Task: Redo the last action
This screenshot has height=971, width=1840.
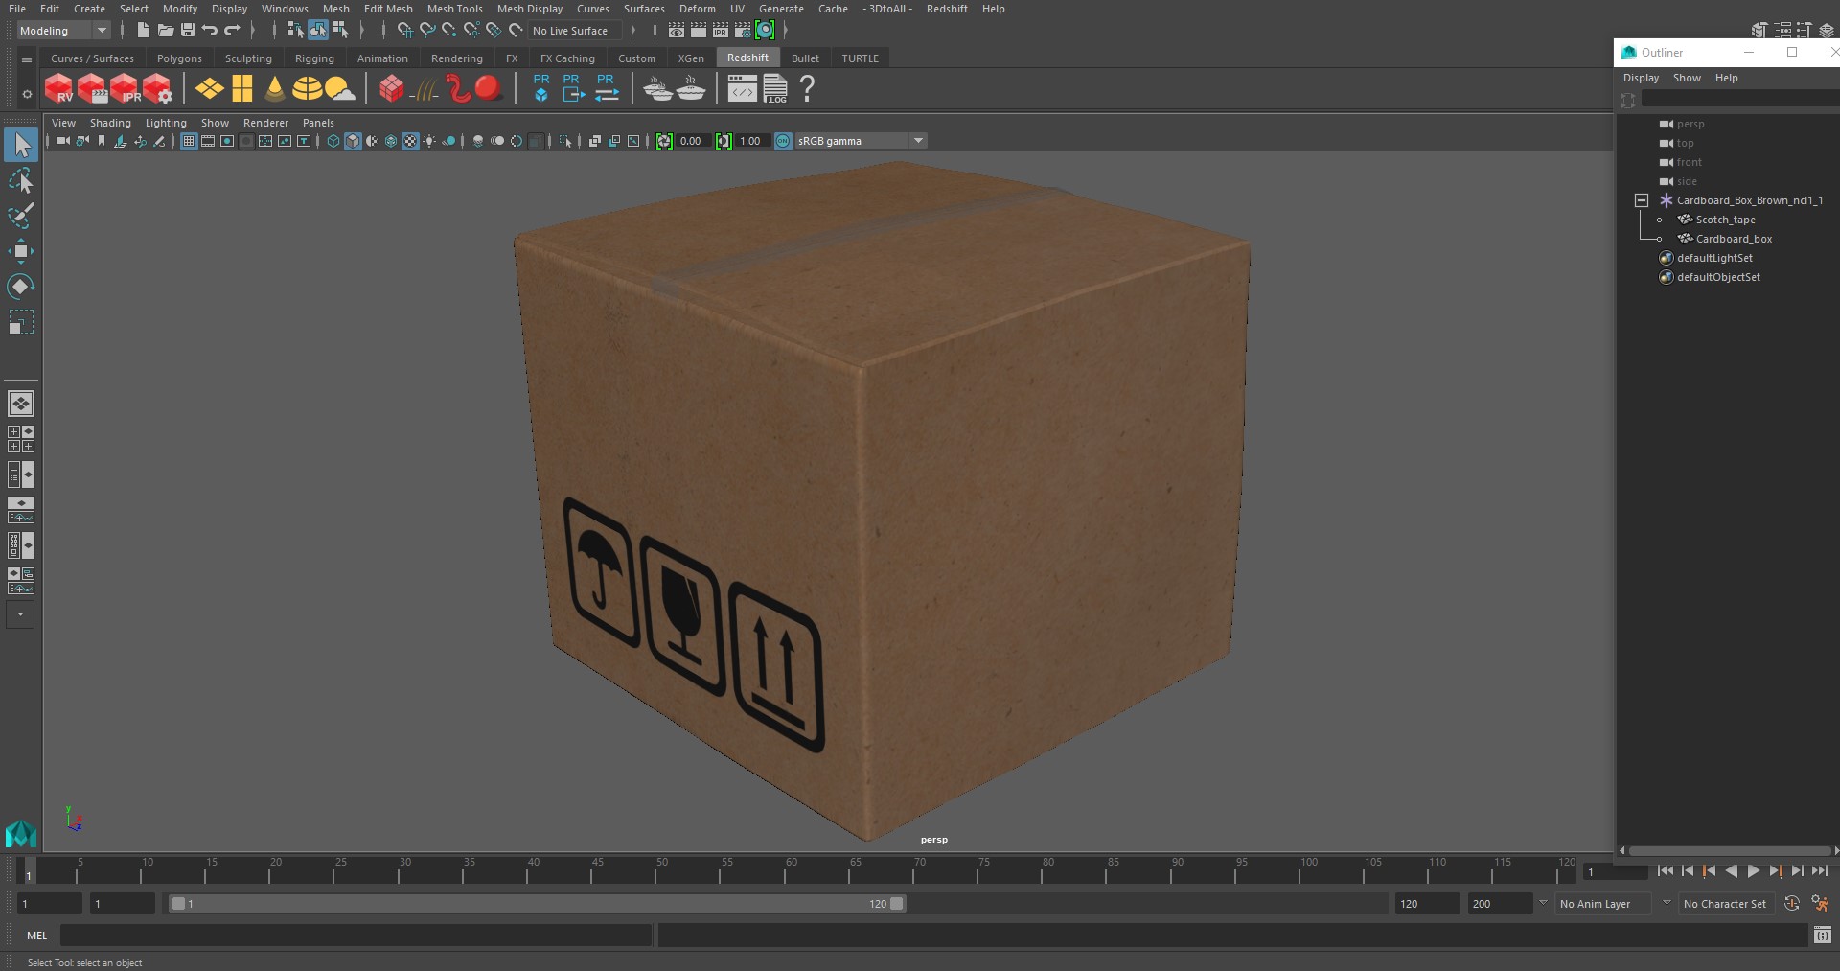Action: point(232,31)
